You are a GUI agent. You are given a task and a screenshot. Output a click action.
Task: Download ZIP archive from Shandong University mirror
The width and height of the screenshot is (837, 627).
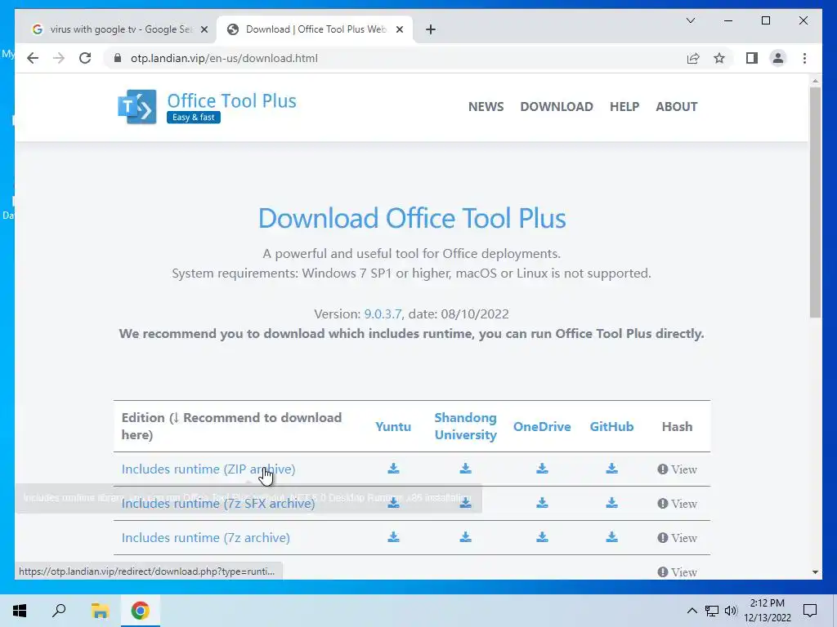point(465,469)
